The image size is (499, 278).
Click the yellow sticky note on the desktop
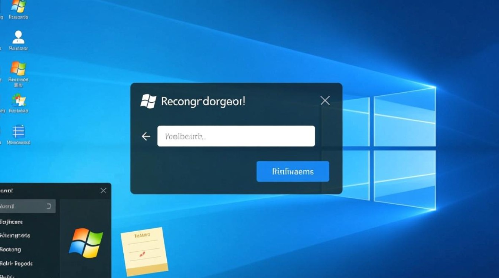click(144, 250)
